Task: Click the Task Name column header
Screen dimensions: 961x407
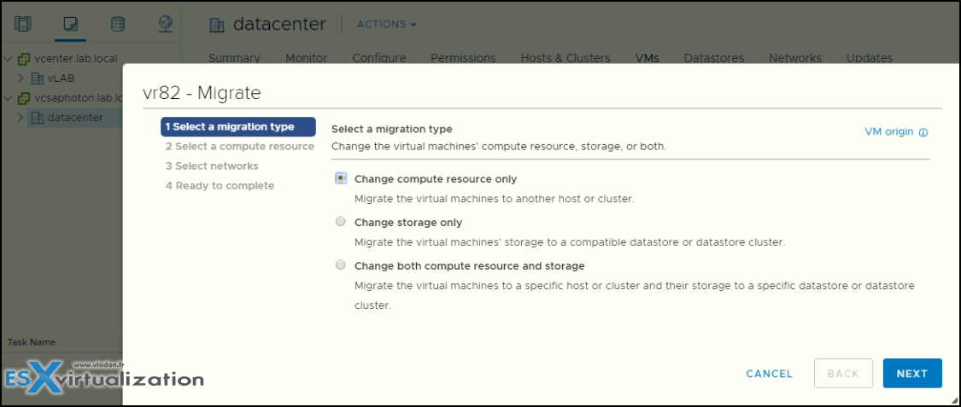Action: coord(32,342)
